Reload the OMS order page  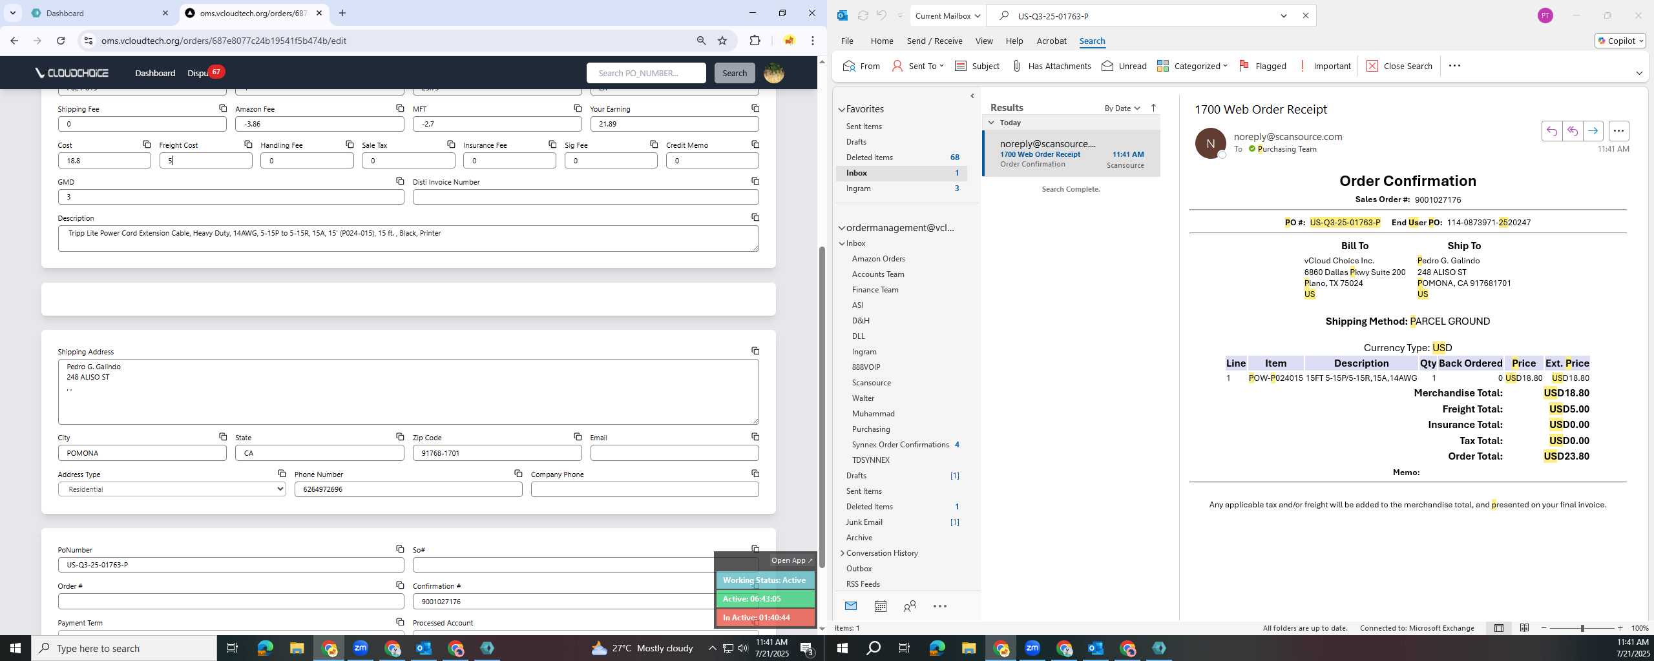61,41
